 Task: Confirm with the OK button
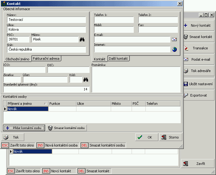[x=147, y=137]
